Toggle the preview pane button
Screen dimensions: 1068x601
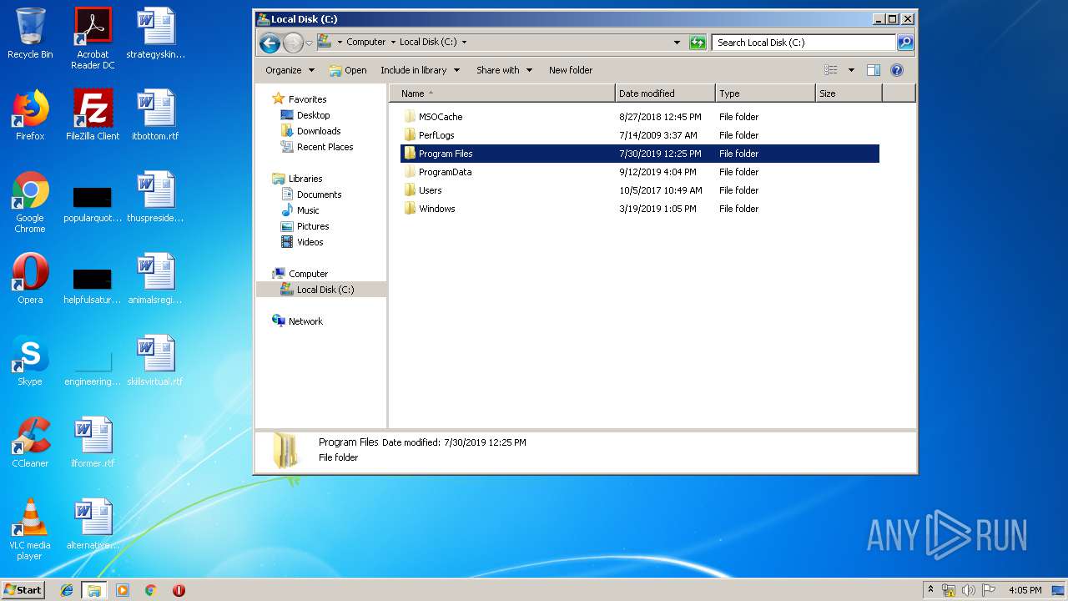(873, 70)
